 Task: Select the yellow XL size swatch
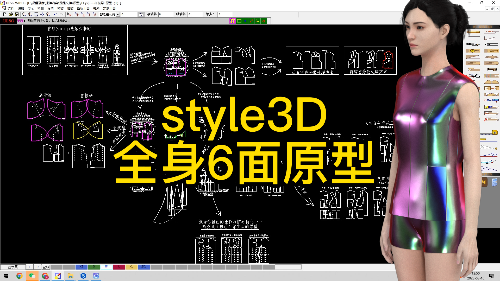[132, 267]
